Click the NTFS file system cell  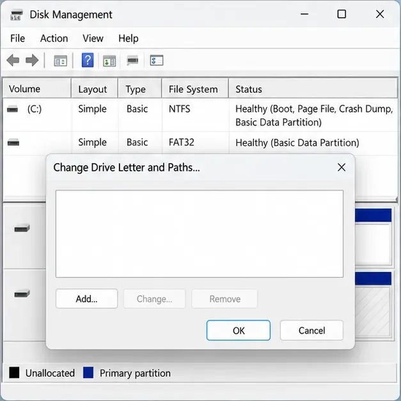tap(180, 109)
